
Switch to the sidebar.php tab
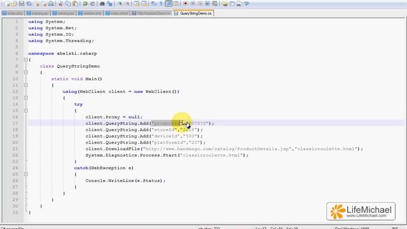click(90, 13)
